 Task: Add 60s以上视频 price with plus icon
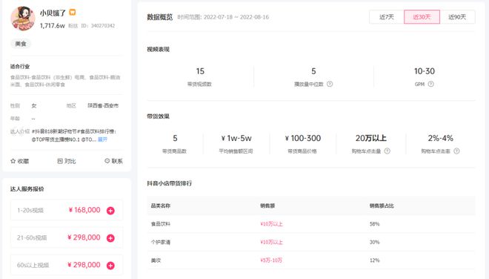click(x=110, y=266)
